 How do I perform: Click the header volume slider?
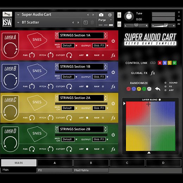point(163,25)
